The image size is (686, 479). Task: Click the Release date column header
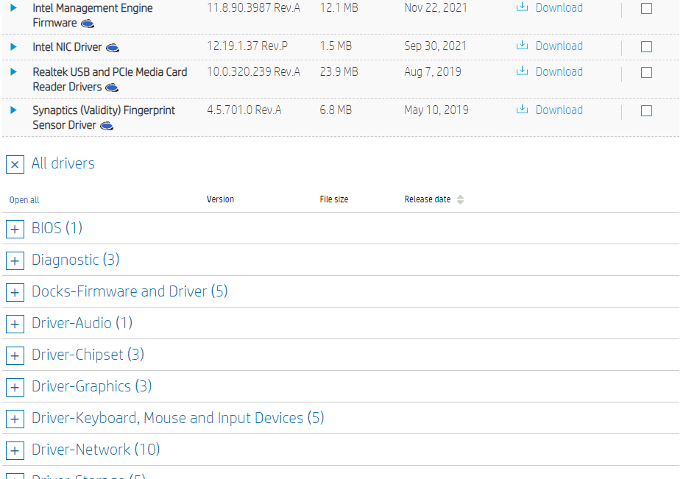point(428,199)
